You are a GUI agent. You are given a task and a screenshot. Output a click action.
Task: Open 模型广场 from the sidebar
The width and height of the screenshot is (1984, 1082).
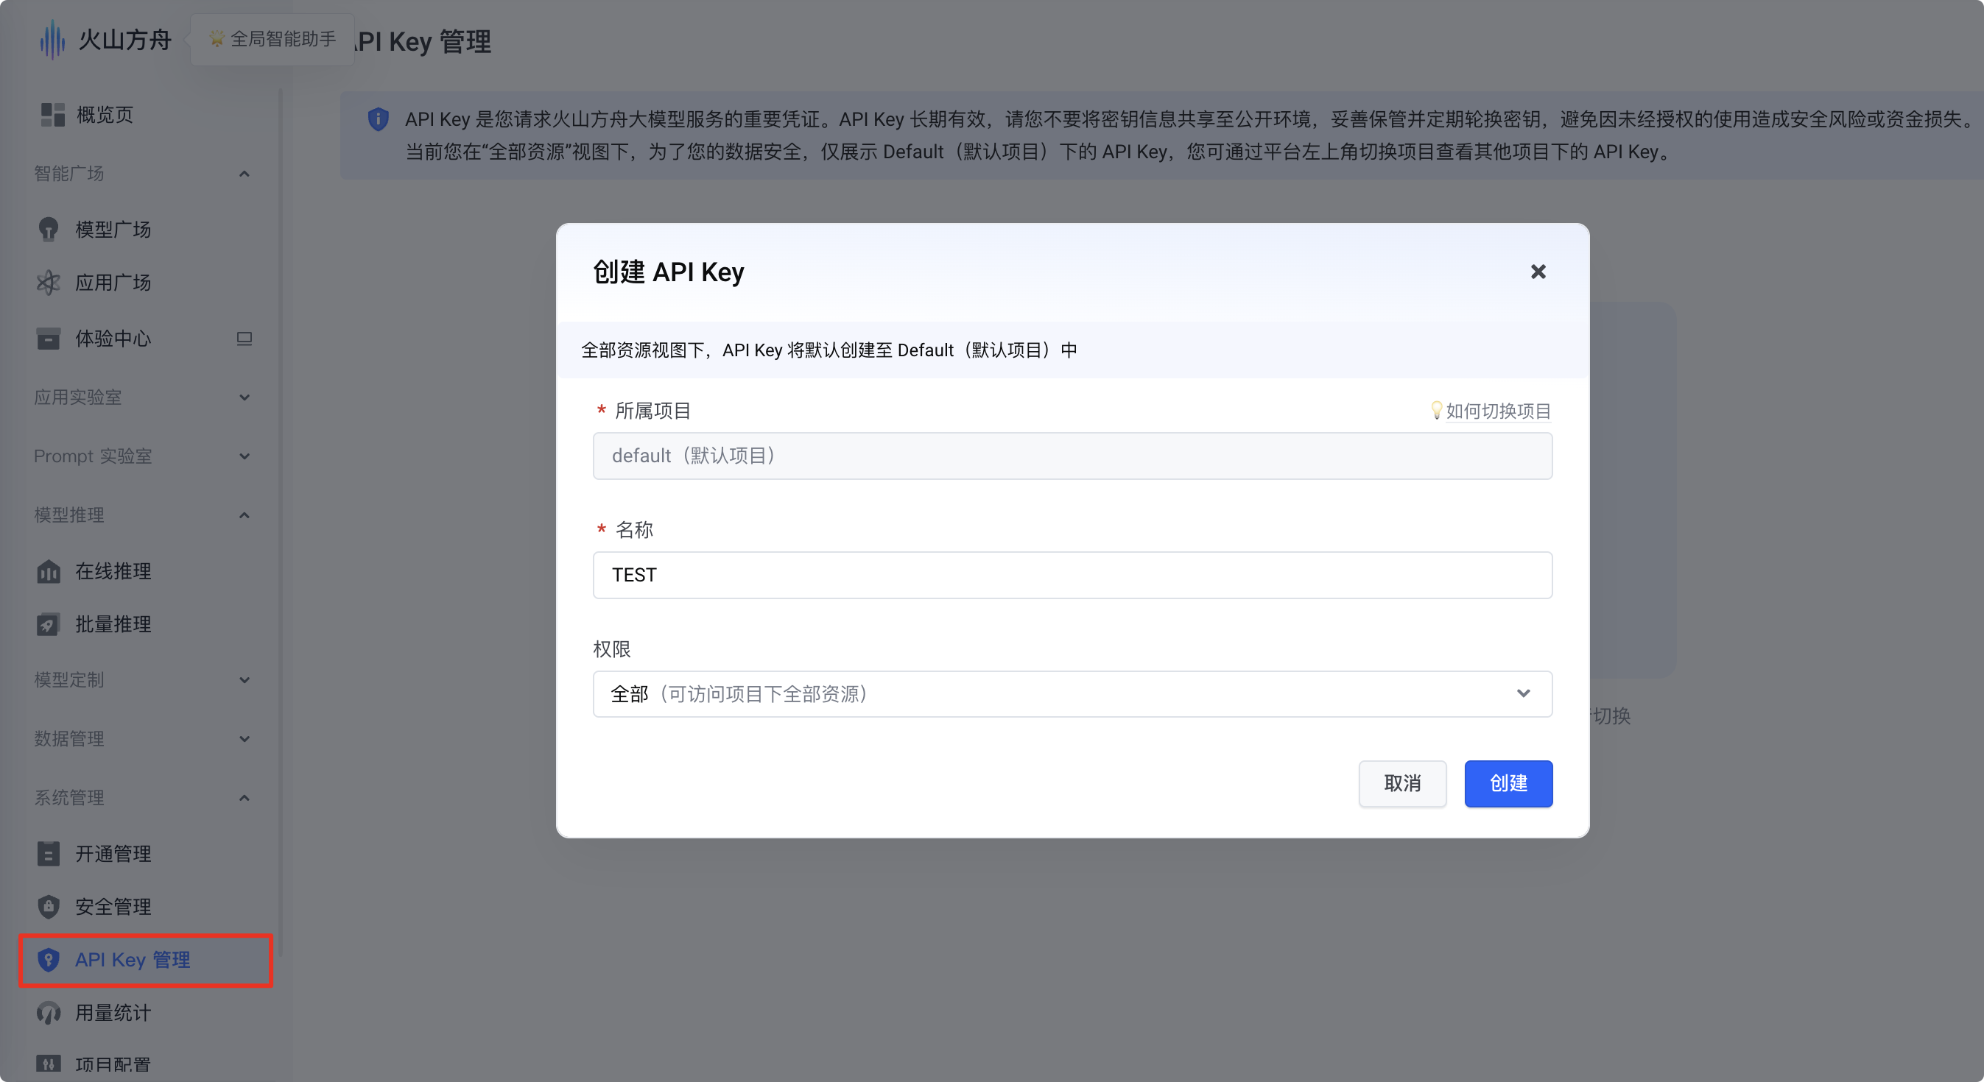pyautogui.click(x=113, y=230)
